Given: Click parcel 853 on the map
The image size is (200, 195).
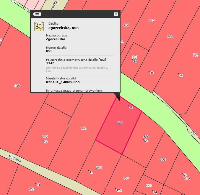Looking at the screenshot, I should tap(99, 168).
